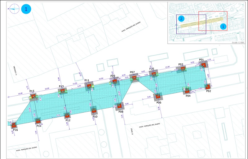Screen dimensions: 248x159
Task: Click the 6,75 dimension above P15
Action: click(x=28, y=88)
